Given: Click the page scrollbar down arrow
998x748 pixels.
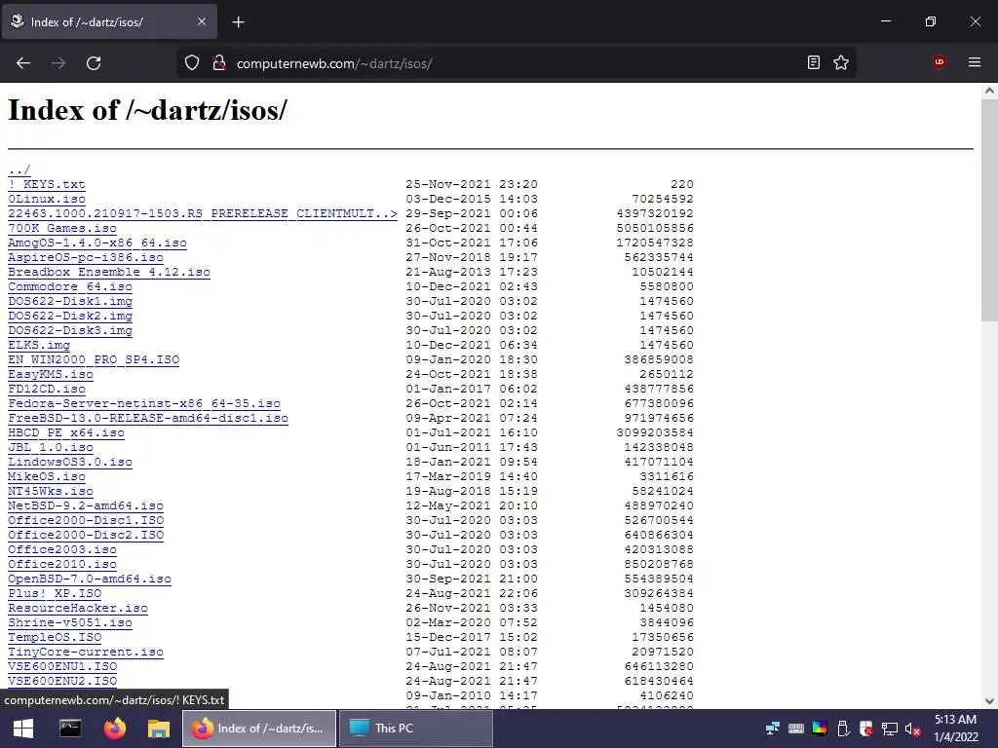Looking at the screenshot, I should coord(989,701).
